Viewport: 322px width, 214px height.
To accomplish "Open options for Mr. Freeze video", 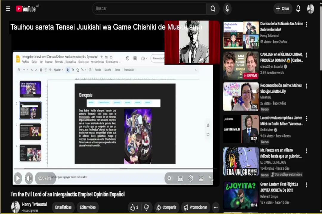I will click(x=306, y=151).
